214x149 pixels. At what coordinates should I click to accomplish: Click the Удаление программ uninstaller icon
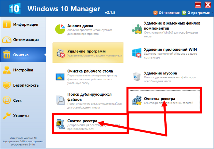(60, 53)
